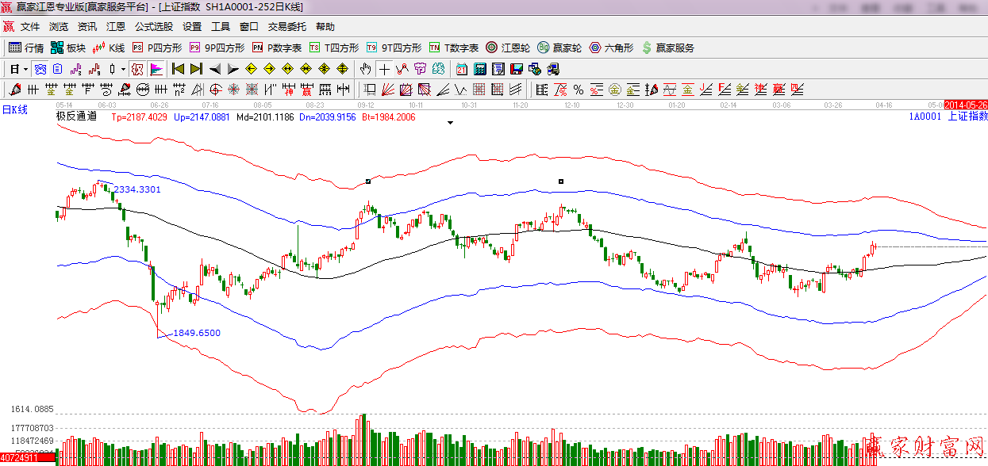Open the 六角形 hexagon chart
Viewport: 988px width, 466px height.
coord(611,48)
